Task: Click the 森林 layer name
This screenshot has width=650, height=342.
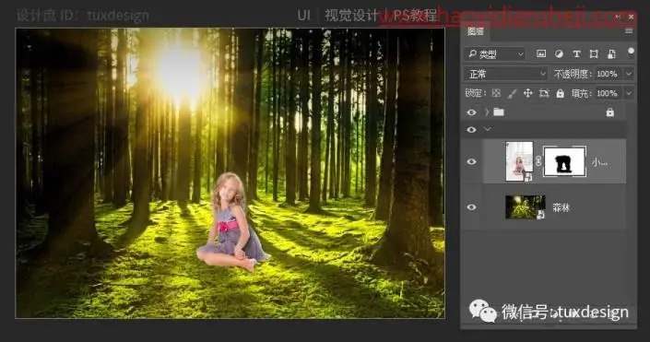Action: [x=561, y=207]
